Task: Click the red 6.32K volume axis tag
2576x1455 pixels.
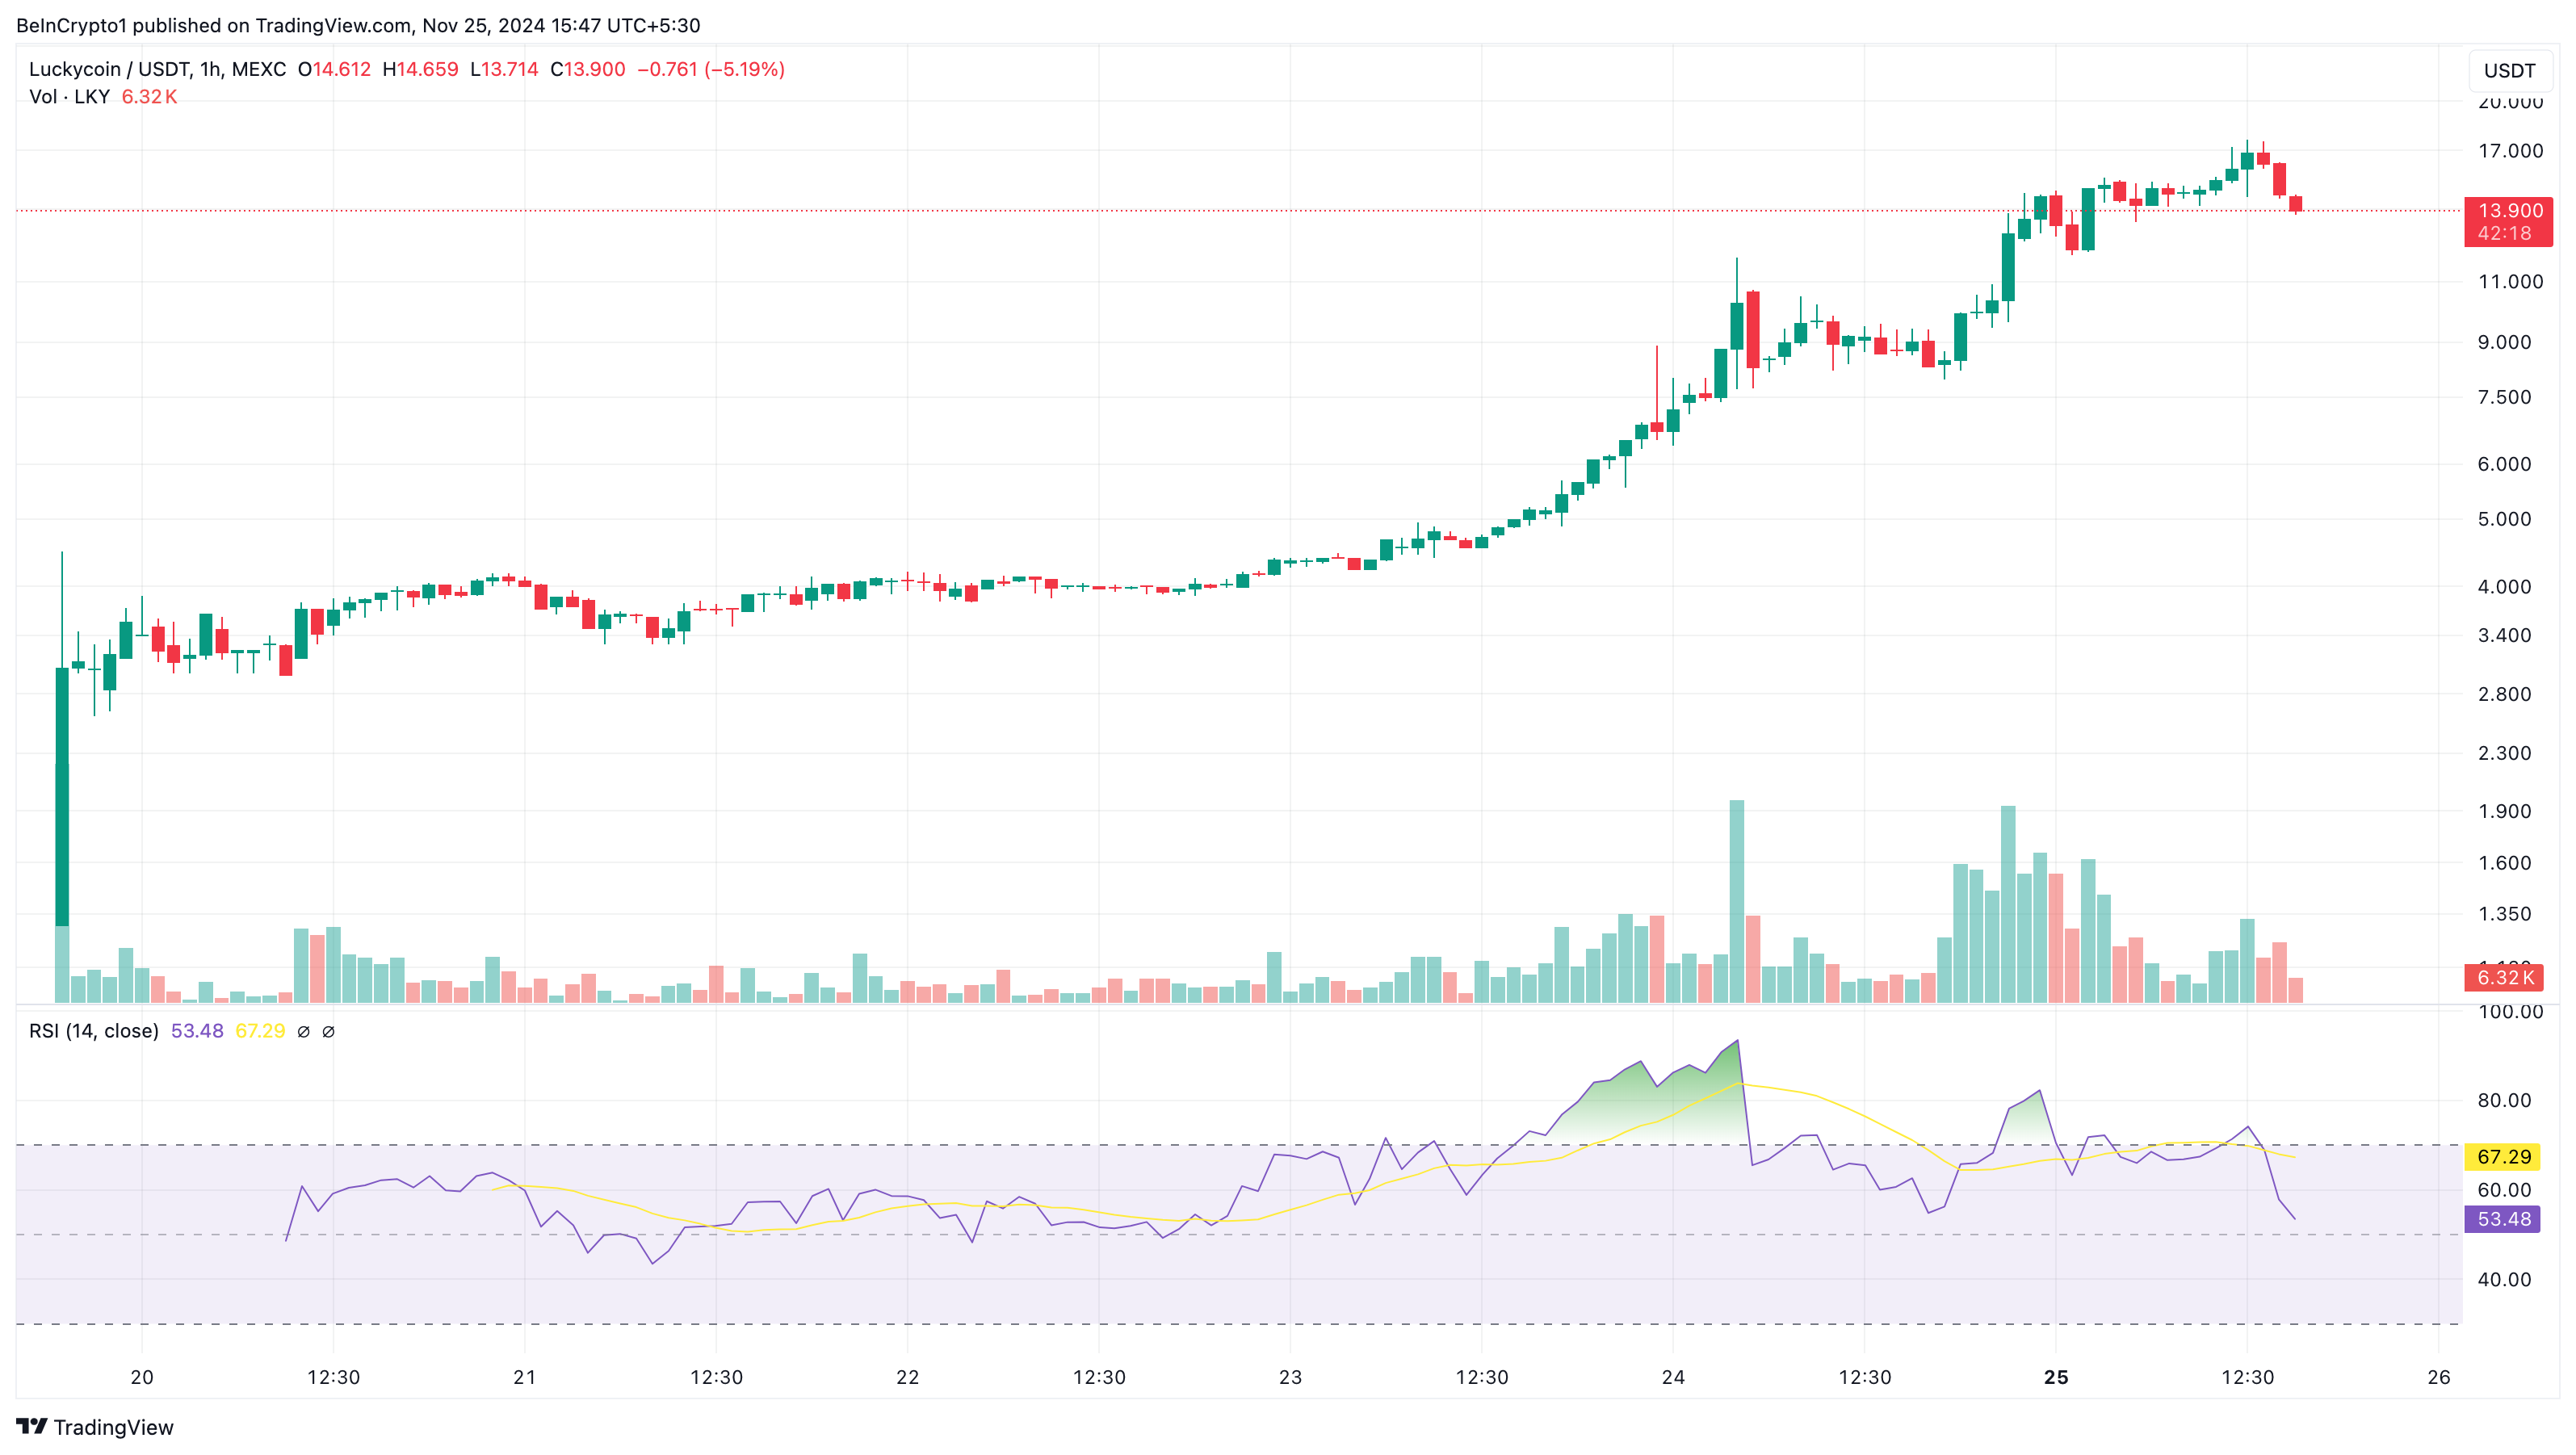Action: pyautogui.click(x=2503, y=977)
